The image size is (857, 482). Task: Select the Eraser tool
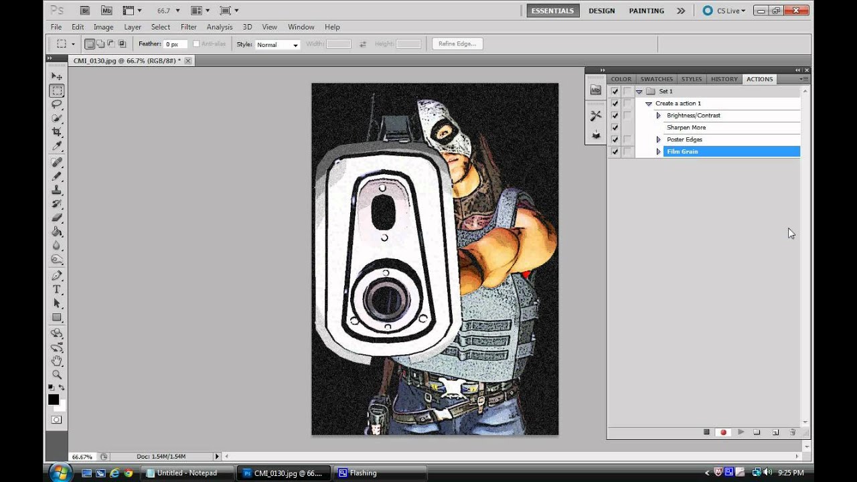click(57, 218)
